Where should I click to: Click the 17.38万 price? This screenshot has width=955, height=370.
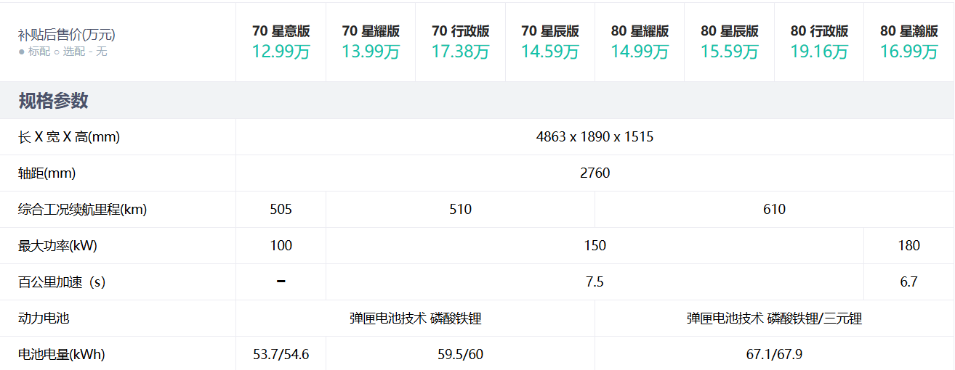coord(461,52)
